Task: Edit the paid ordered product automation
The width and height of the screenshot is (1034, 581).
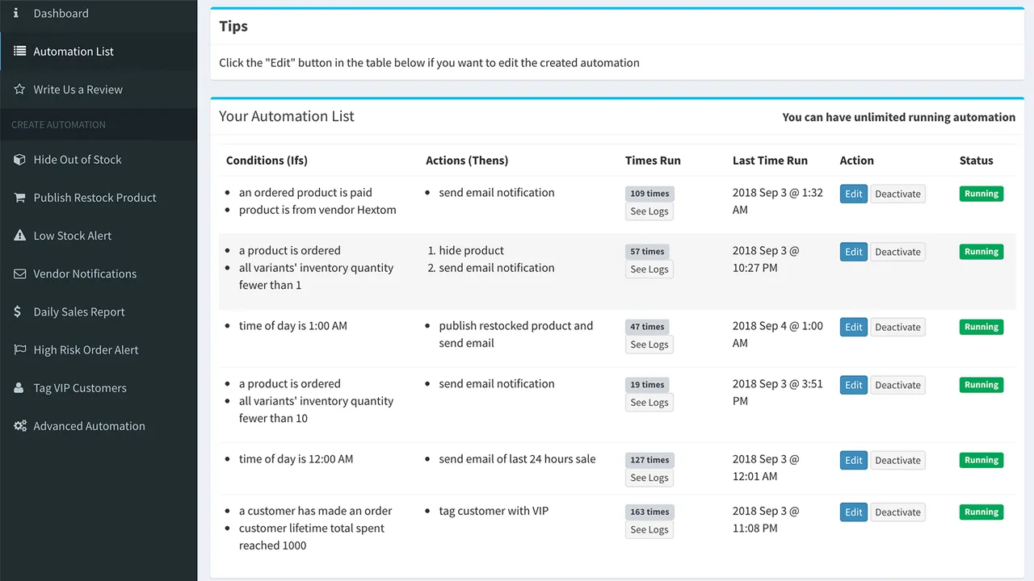Action: [853, 193]
